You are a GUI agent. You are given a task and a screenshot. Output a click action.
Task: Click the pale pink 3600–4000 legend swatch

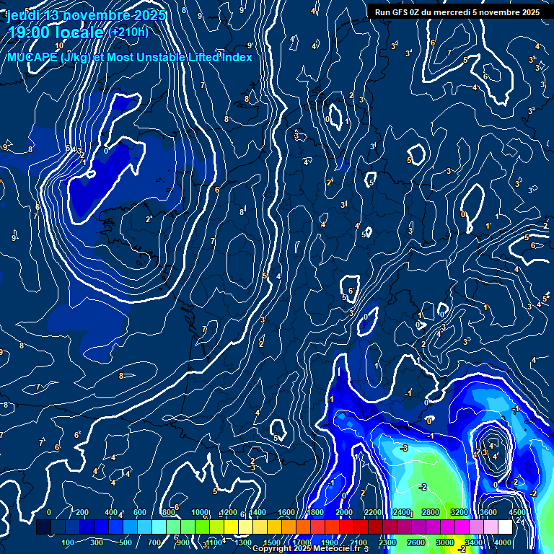tap(491, 527)
